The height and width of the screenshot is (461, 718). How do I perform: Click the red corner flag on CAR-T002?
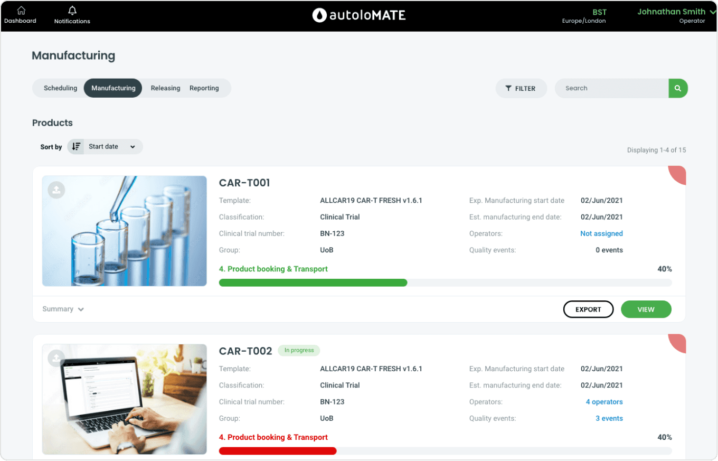tap(677, 343)
